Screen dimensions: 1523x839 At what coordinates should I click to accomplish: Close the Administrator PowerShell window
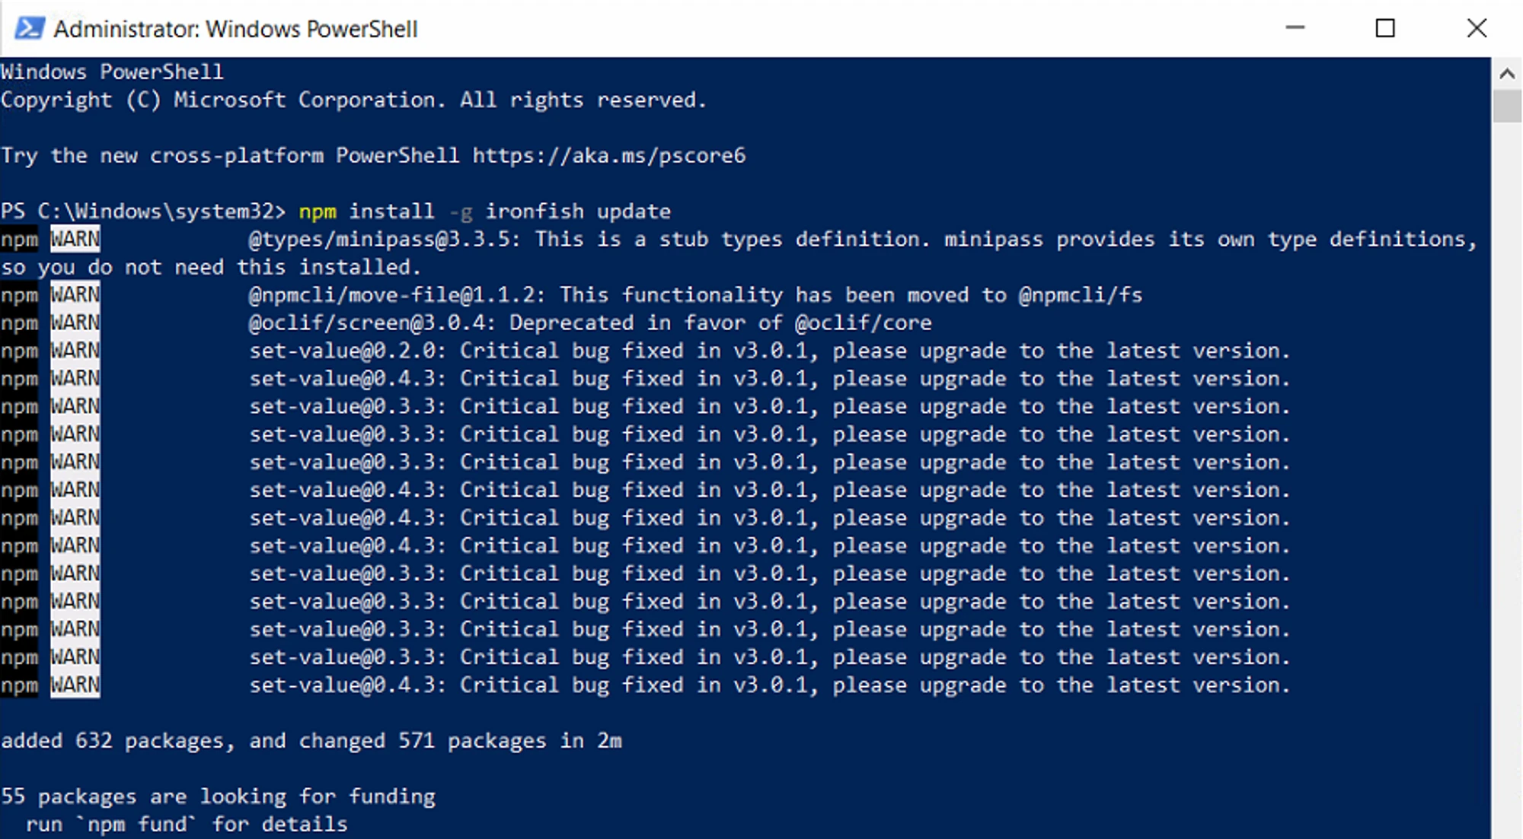coord(1476,28)
